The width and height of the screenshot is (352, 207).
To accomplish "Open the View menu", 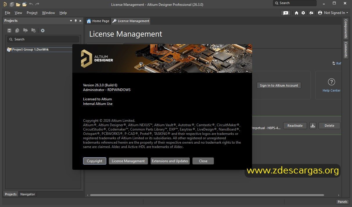I will (x=18, y=13).
